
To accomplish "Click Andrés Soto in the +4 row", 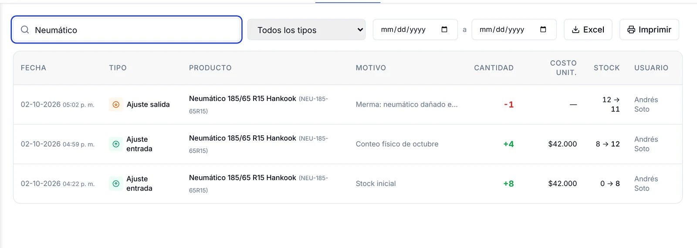I will (646, 144).
